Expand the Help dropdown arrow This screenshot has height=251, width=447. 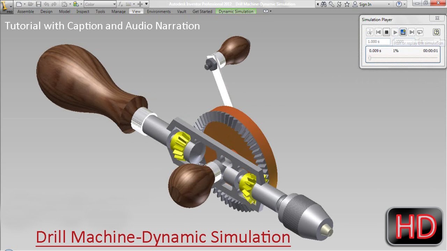click(404, 4)
